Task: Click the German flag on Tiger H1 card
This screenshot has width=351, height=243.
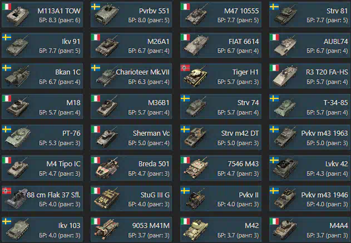Action: [185, 68]
